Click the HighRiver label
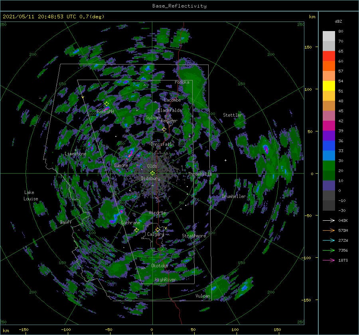 point(166,280)
